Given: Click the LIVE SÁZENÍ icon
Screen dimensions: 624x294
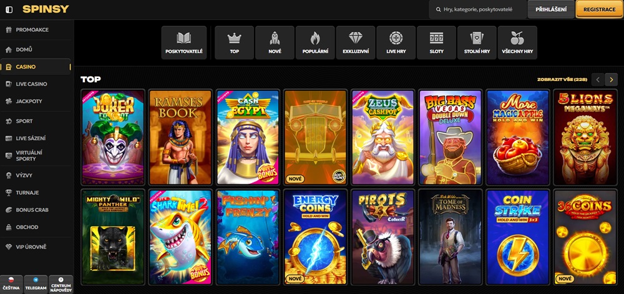Looking at the screenshot, I should click(8, 138).
